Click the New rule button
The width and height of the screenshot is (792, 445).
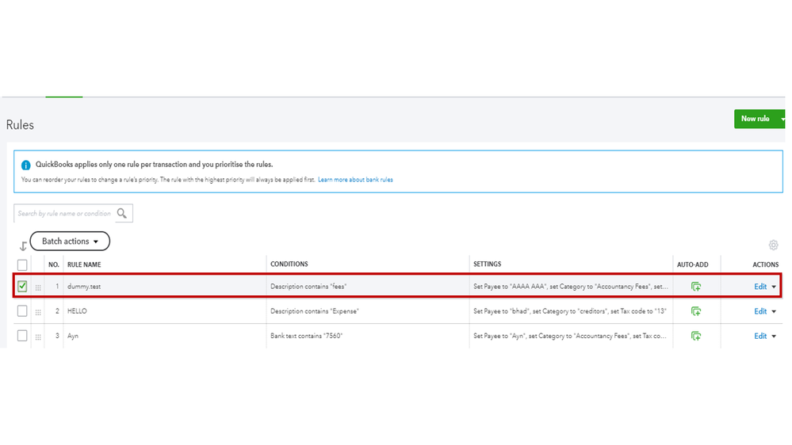[755, 119]
